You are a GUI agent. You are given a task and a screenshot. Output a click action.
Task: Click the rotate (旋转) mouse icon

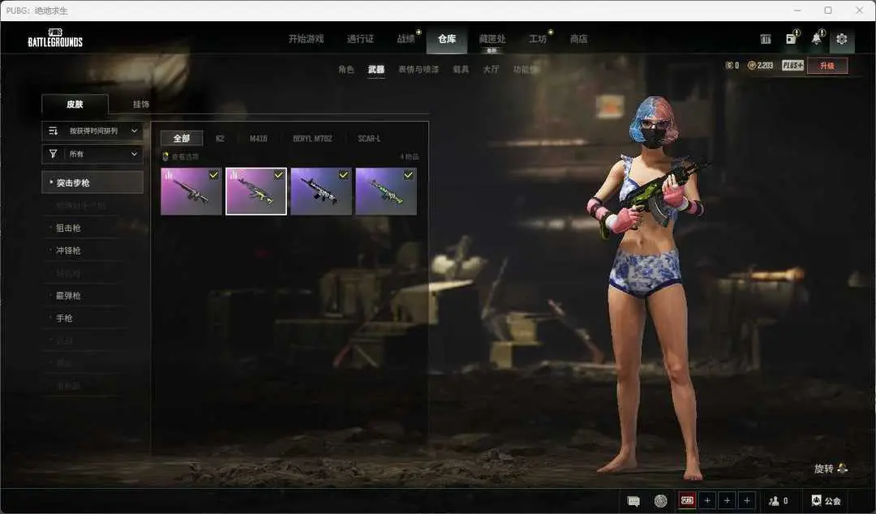(842, 468)
